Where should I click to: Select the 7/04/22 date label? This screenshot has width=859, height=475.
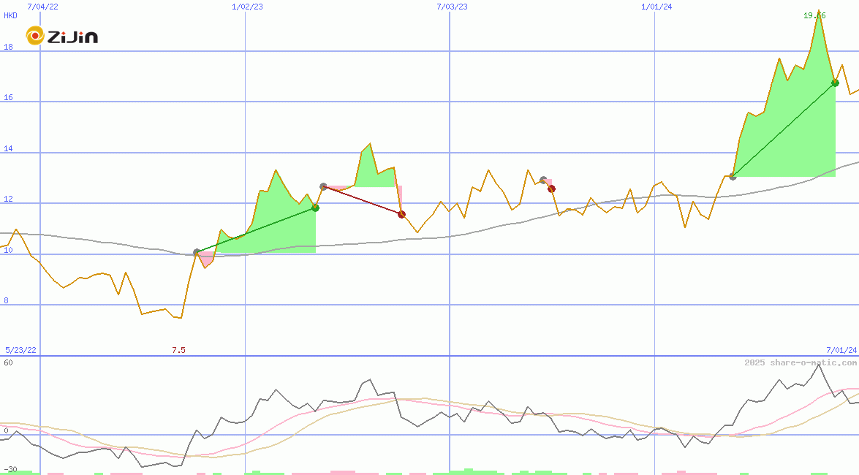click(42, 7)
